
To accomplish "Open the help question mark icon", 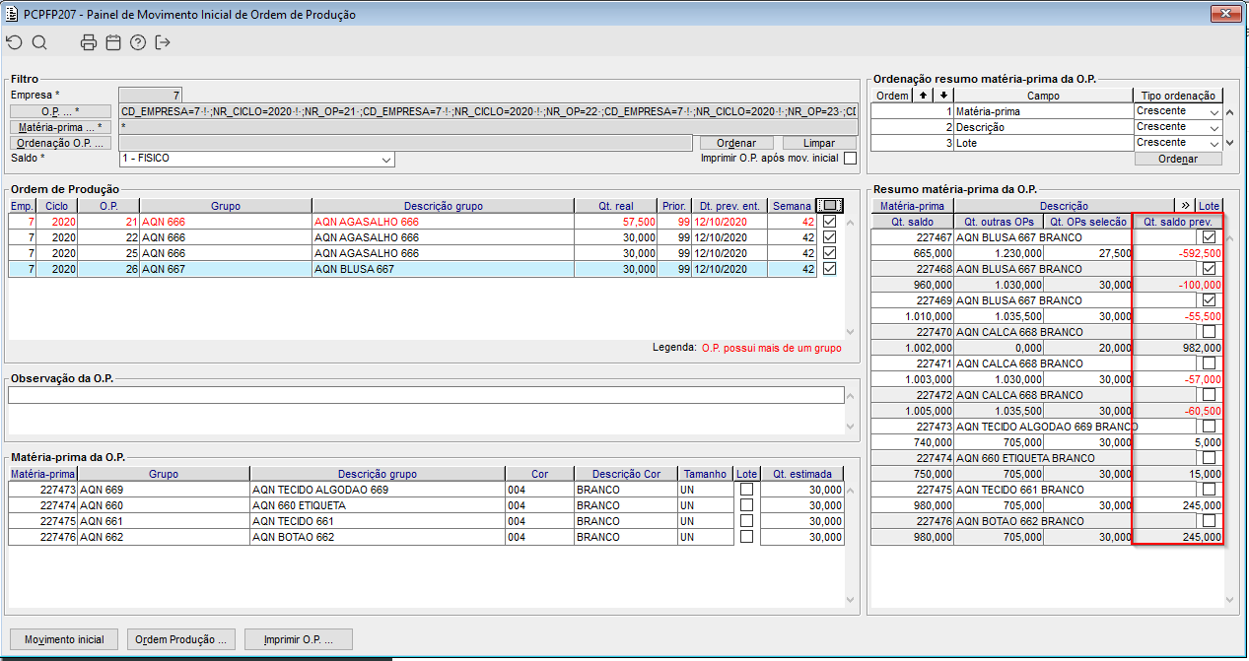I will click(x=138, y=42).
